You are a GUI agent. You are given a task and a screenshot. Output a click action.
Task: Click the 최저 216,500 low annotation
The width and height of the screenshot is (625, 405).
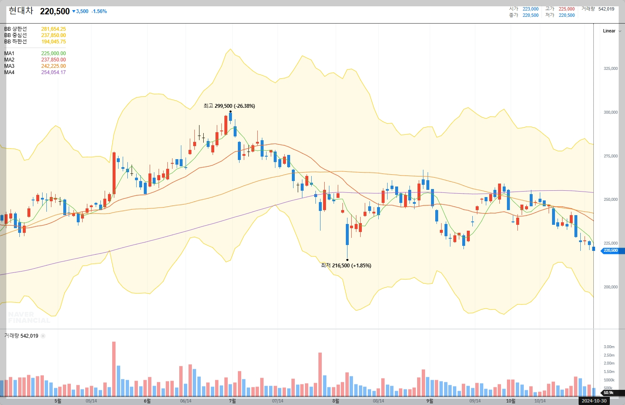coord(346,266)
